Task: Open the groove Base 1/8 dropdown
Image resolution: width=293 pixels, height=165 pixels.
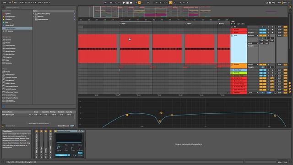Action: pos(38,115)
